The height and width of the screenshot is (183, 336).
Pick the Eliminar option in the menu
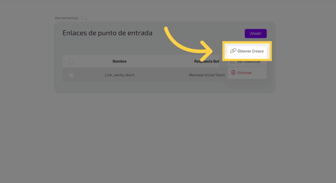pos(245,73)
